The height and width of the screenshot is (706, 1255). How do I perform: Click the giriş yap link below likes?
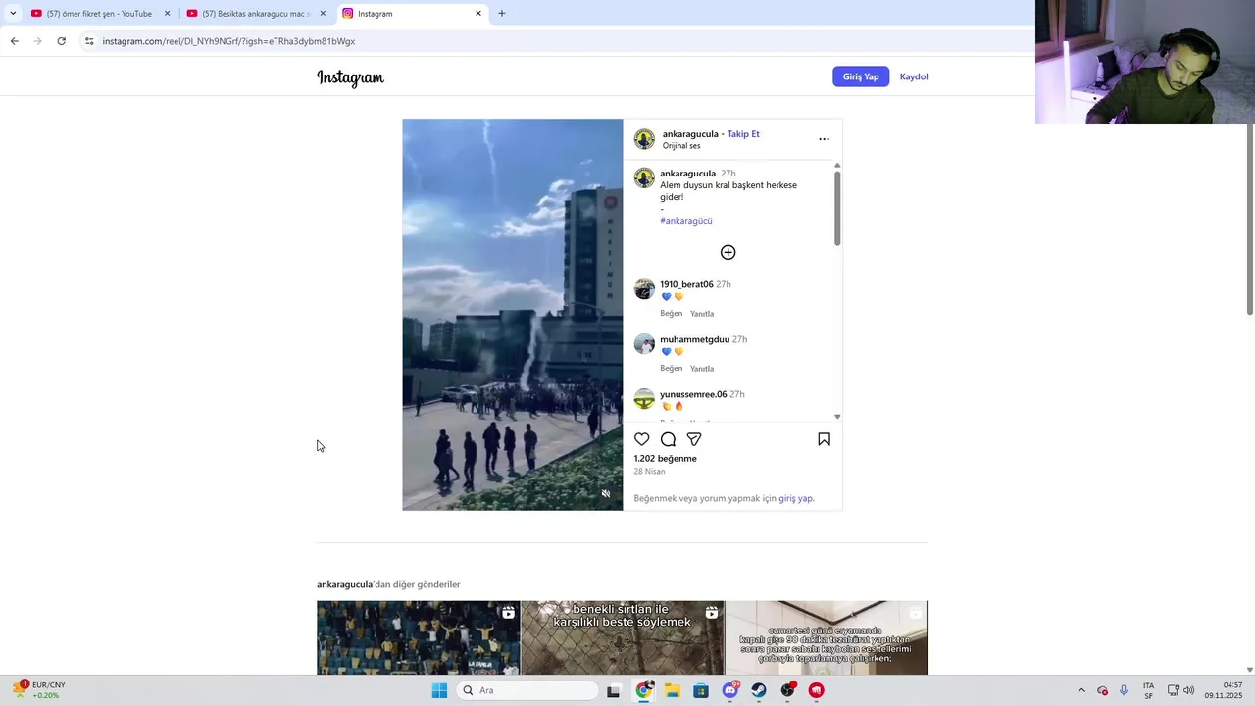coord(795,498)
